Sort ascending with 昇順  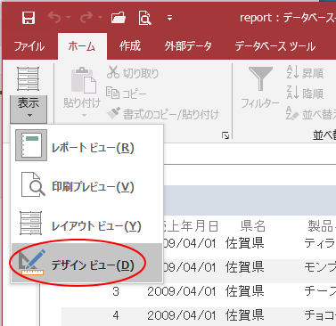305,73
